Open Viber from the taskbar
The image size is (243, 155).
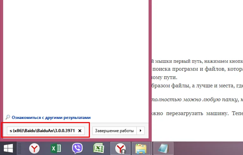point(77,148)
